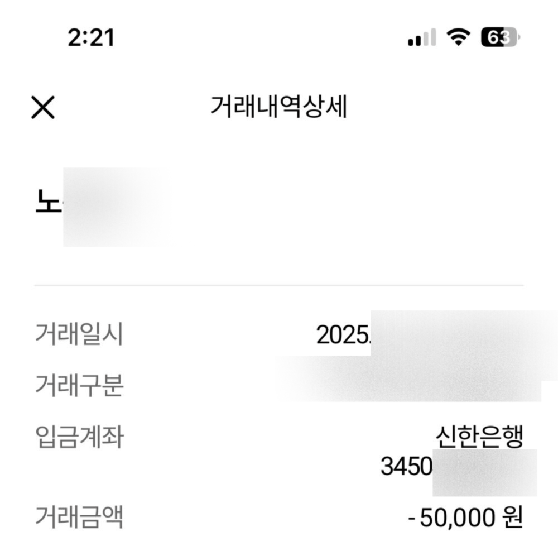Tap the battery level indicator icon
The image size is (558, 551).
point(499,37)
